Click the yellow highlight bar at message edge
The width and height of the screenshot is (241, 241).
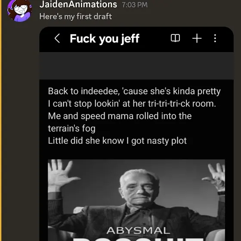click(x=0, y=120)
